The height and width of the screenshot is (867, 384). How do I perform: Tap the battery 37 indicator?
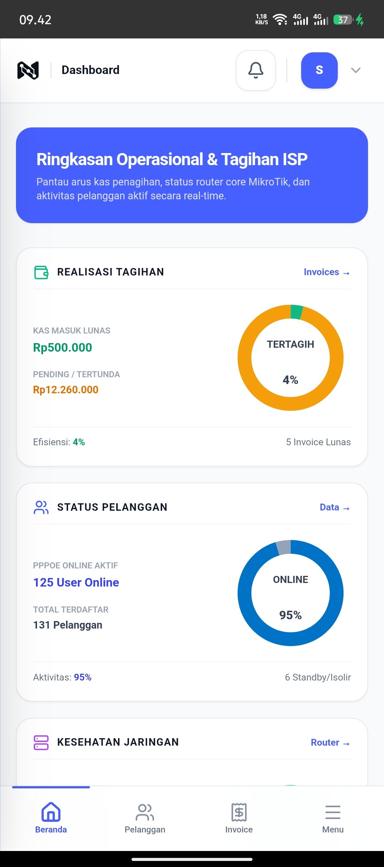(x=343, y=20)
